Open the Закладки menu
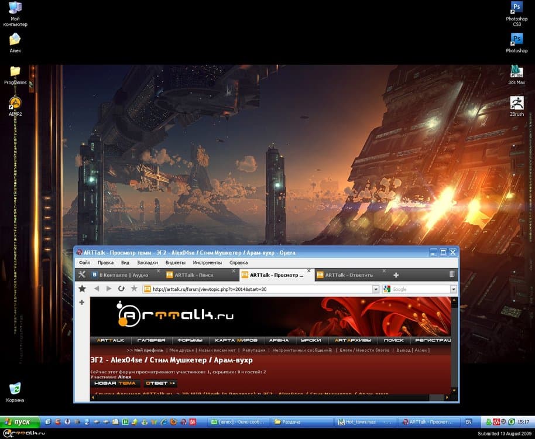This screenshot has width=535, height=439. pos(147,263)
